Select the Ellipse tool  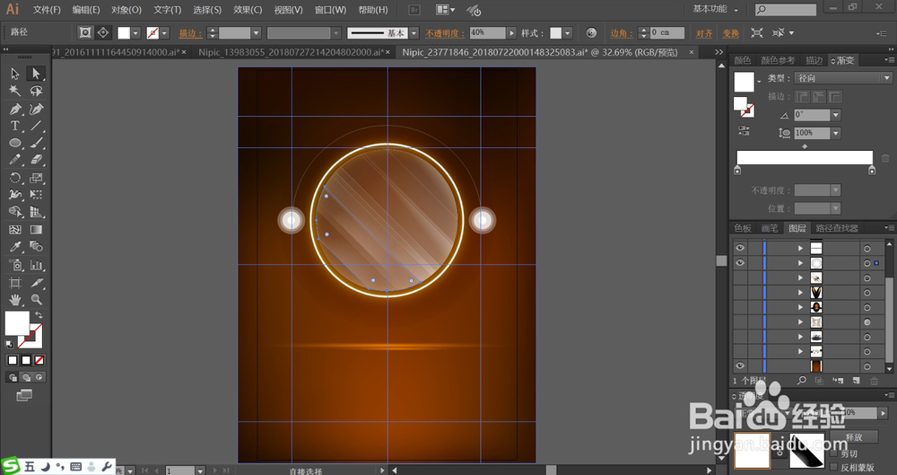click(x=15, y=143)
